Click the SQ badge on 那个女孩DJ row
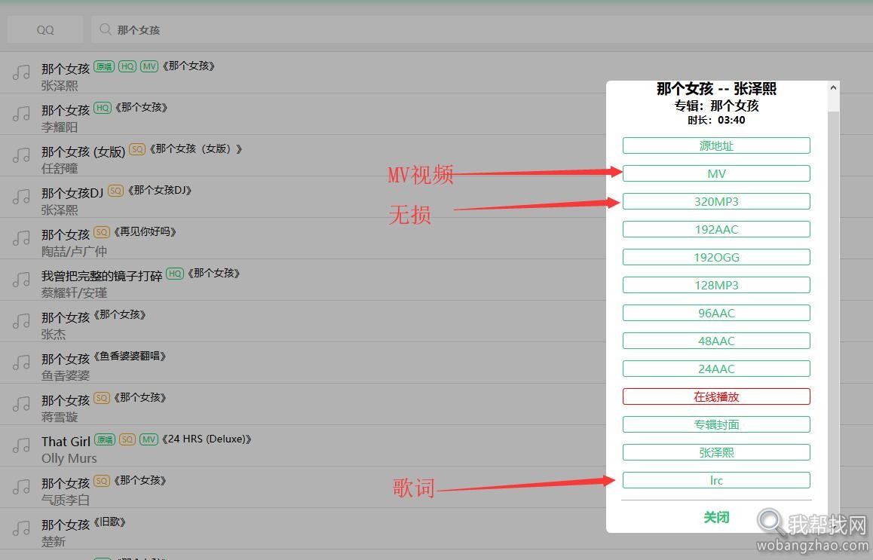 (115, 191)
